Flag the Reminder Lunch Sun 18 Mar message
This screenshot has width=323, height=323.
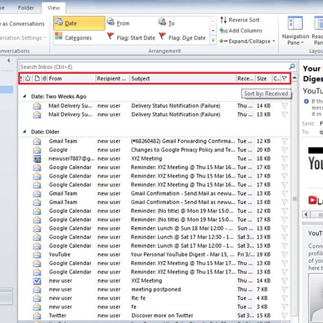click(x=285, y=228)
